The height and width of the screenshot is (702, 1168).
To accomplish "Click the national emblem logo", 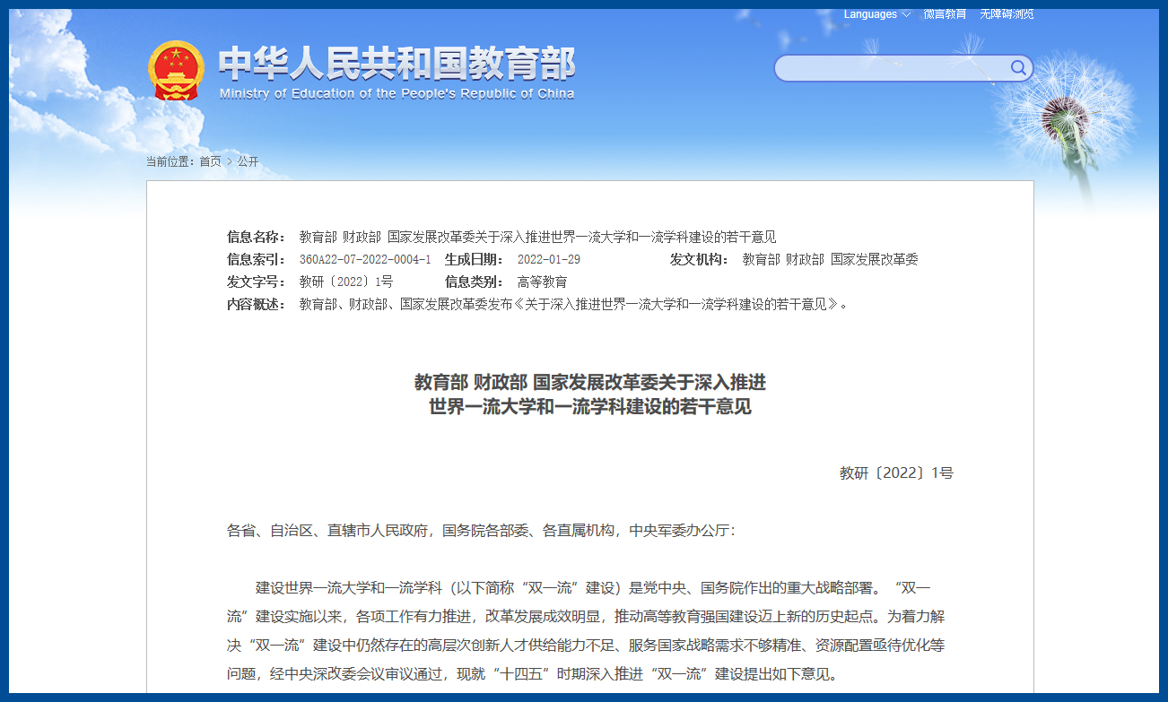I will point(176,70).
